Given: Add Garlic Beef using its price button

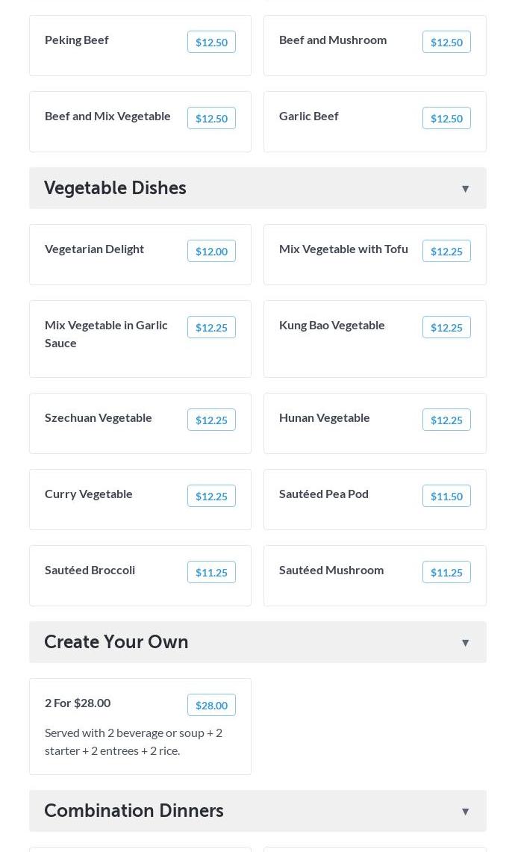Looking at the screenshot, I should coord(446,118).
